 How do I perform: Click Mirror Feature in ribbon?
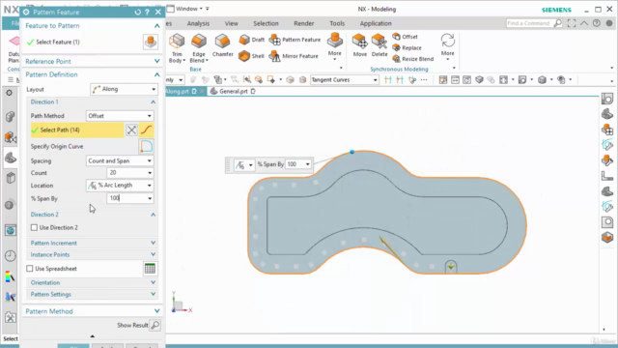(x=294, y=56)
